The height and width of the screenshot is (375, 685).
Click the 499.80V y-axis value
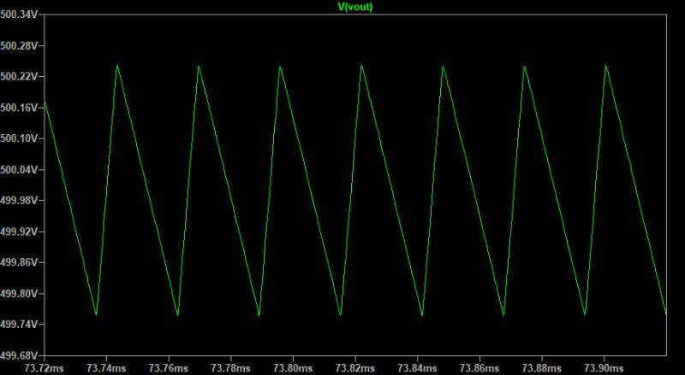(x=19, y=294)
